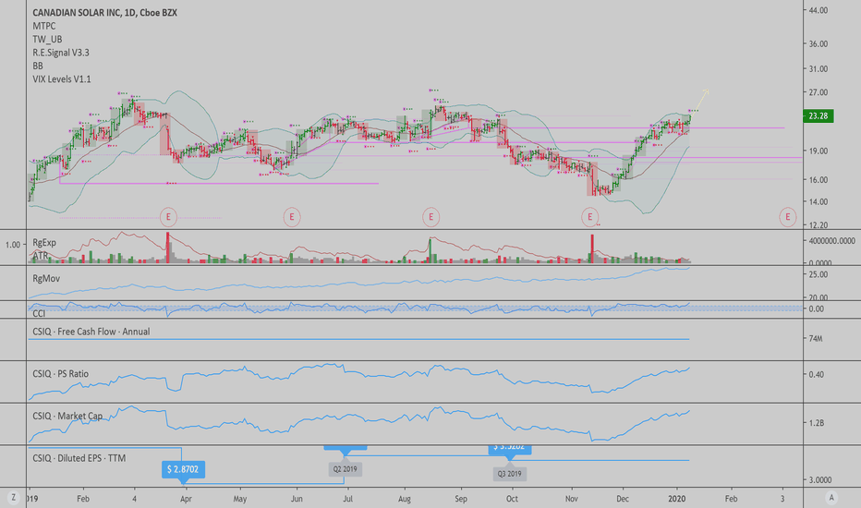861x508 pixels.
Task: Select the CSIQ PS Ratio label
Action: 60,374
